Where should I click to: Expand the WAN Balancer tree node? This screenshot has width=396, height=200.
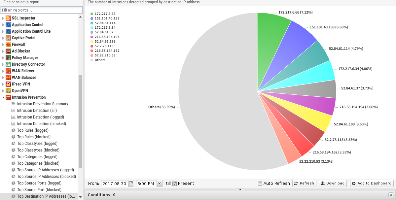pos(3,78)
